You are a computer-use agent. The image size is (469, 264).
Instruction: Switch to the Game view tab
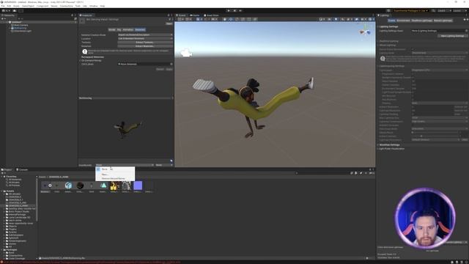(x=195, y=15)
